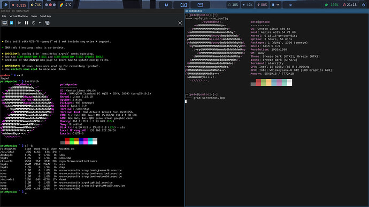Click the 0.51% CPU usage module
Viewport: 369px width, 207px height.
tap(19, 5)
